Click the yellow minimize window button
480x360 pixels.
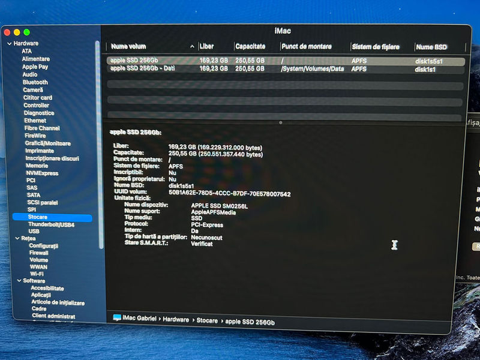click(x=17, y=32)
